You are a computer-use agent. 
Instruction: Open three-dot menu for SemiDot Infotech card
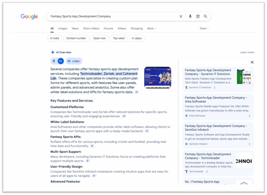[250, 144]
